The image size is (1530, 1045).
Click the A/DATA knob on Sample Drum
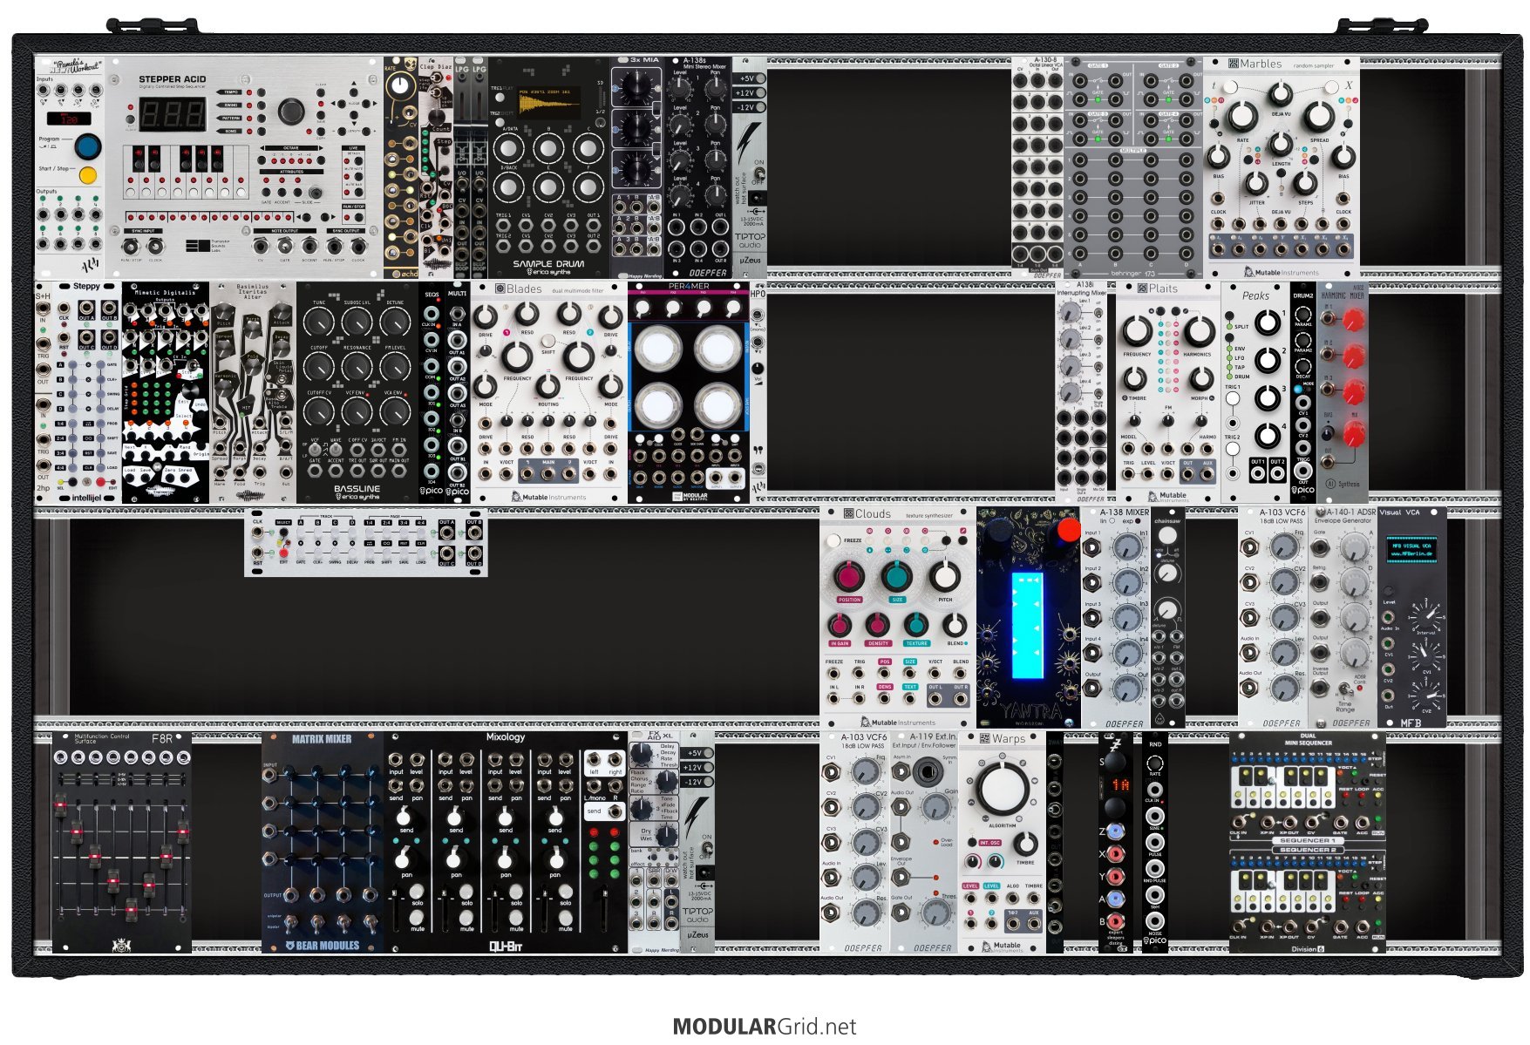click(x=509, y=148)
